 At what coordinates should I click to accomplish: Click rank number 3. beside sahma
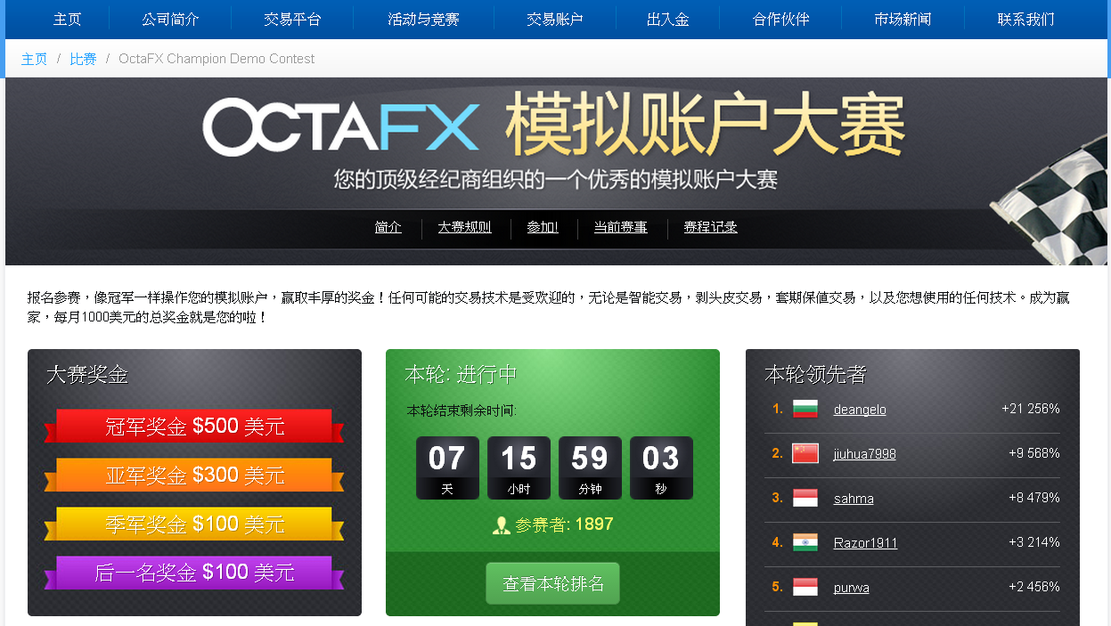pos(778,498)
